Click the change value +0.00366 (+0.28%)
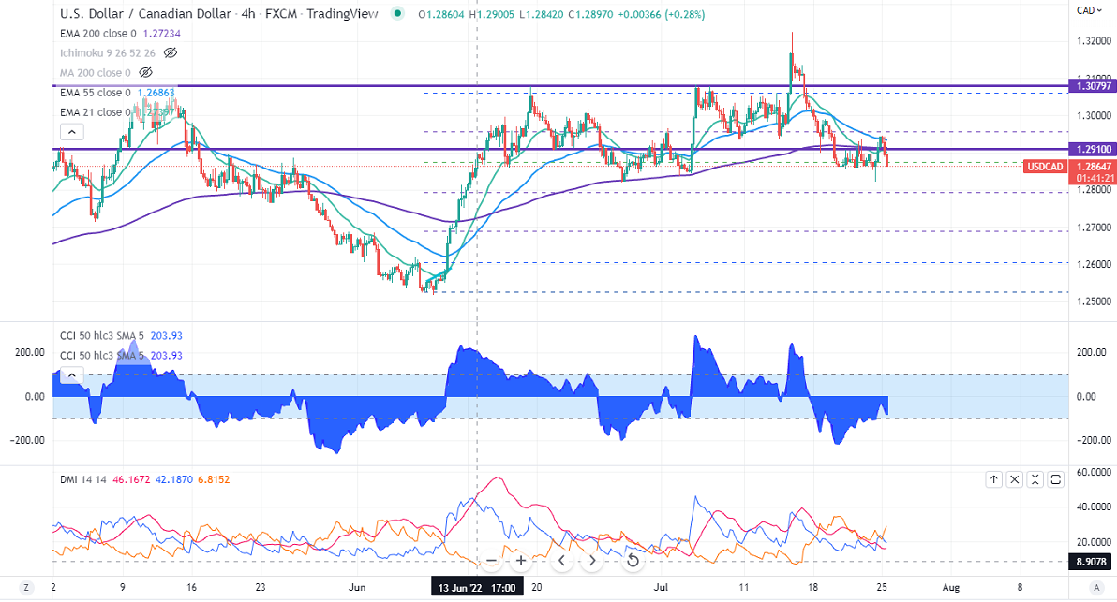Screen dimensions: 1117x602 pos(661,14)
